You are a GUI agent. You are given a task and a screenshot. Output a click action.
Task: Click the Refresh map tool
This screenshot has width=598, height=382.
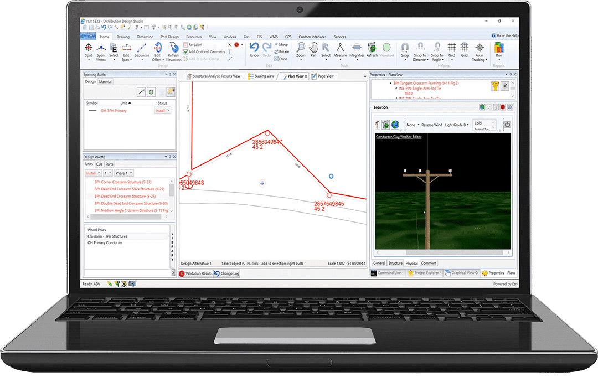372,50
